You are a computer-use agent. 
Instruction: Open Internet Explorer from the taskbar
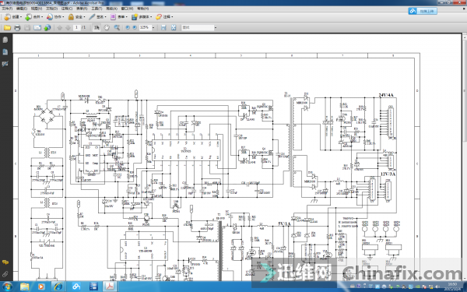[x=58, y=287]
